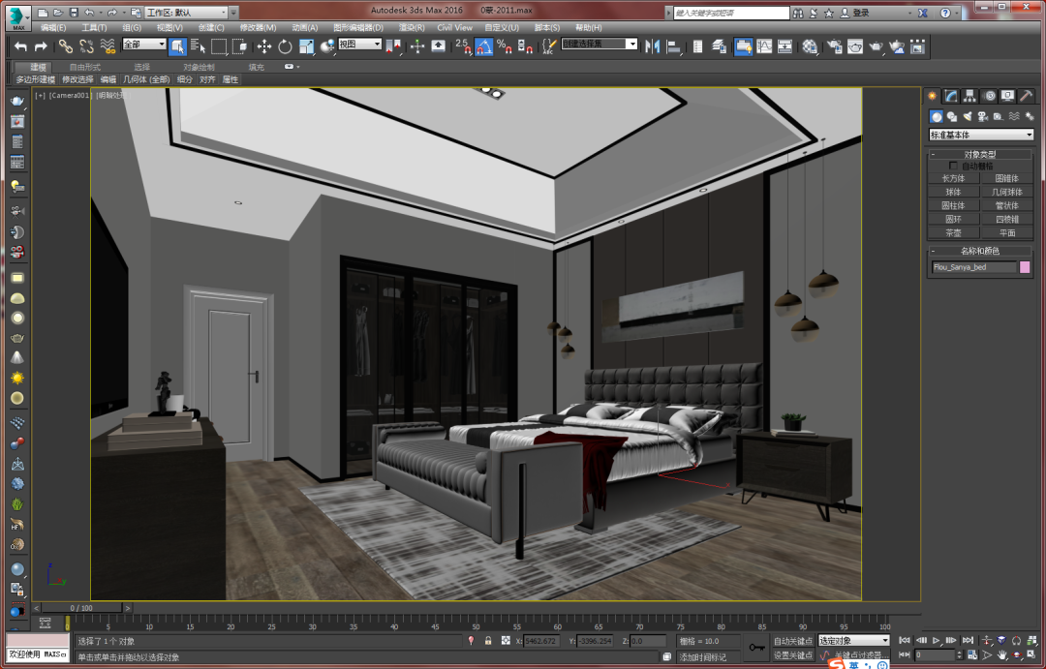Choose the Select and Move tool
This screenshot has width=1046, height=669.
tap(264, 46)
